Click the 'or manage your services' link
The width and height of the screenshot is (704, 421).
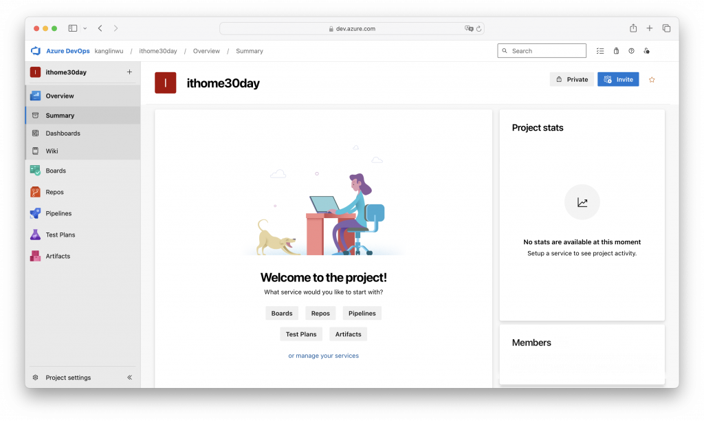(323, 356)
